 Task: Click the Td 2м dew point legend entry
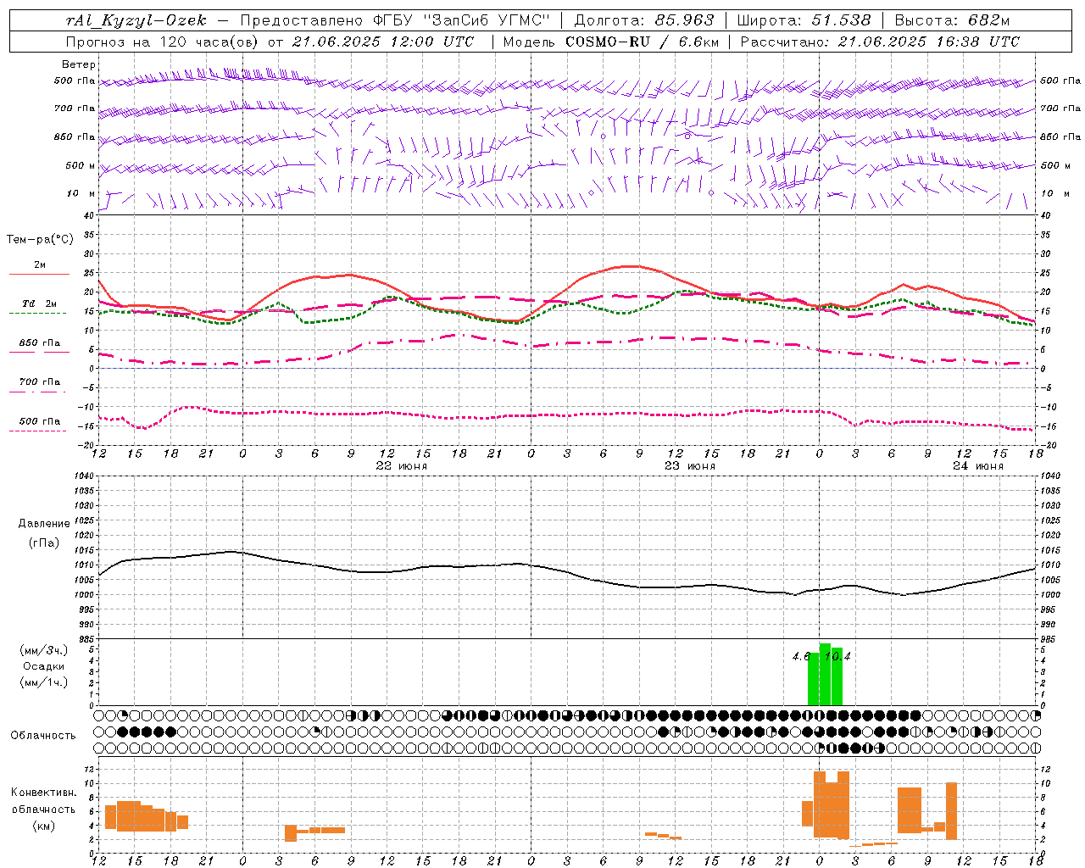tap(40, 303)
